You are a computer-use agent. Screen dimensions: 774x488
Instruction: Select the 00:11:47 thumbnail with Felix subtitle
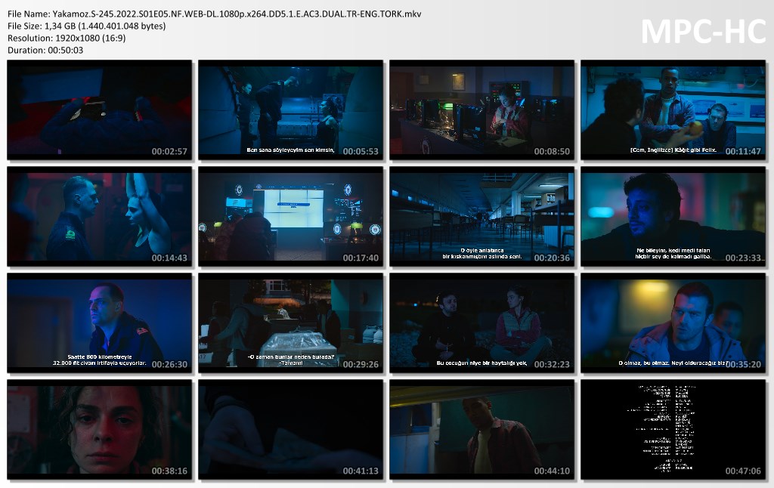[673, 110]
